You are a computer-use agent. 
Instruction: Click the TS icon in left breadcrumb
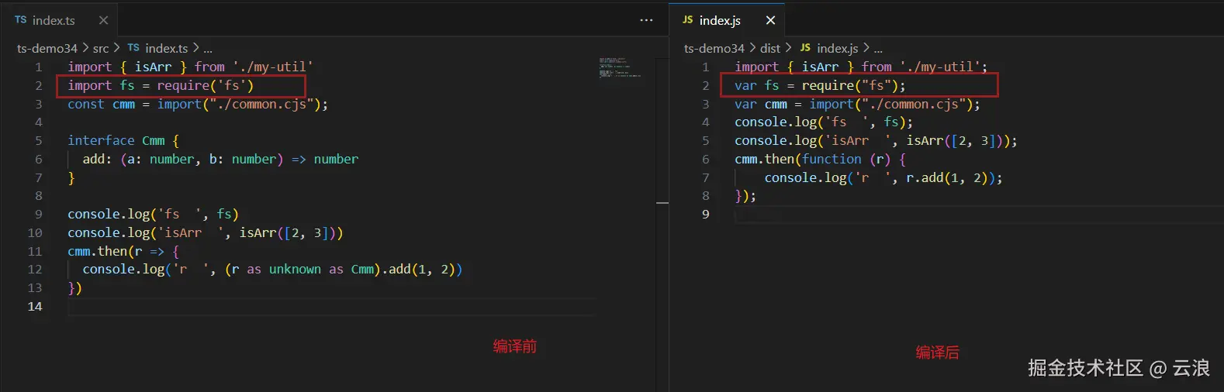coord(133,48)
